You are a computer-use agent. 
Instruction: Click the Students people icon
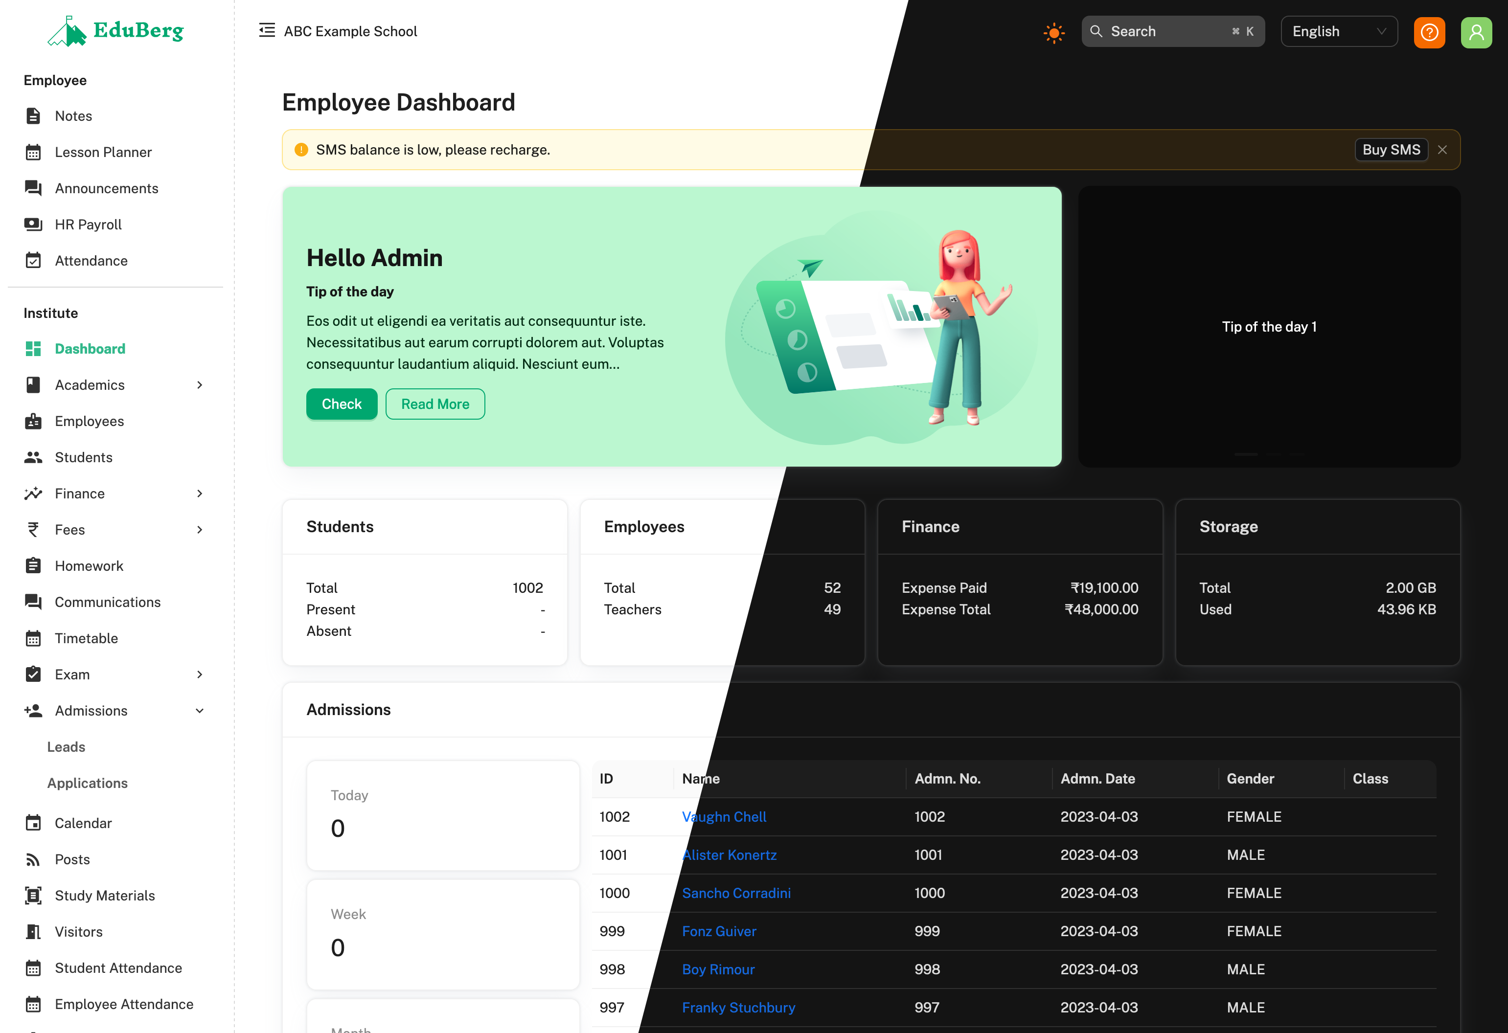pyautogui.click(x=33, y=458)
